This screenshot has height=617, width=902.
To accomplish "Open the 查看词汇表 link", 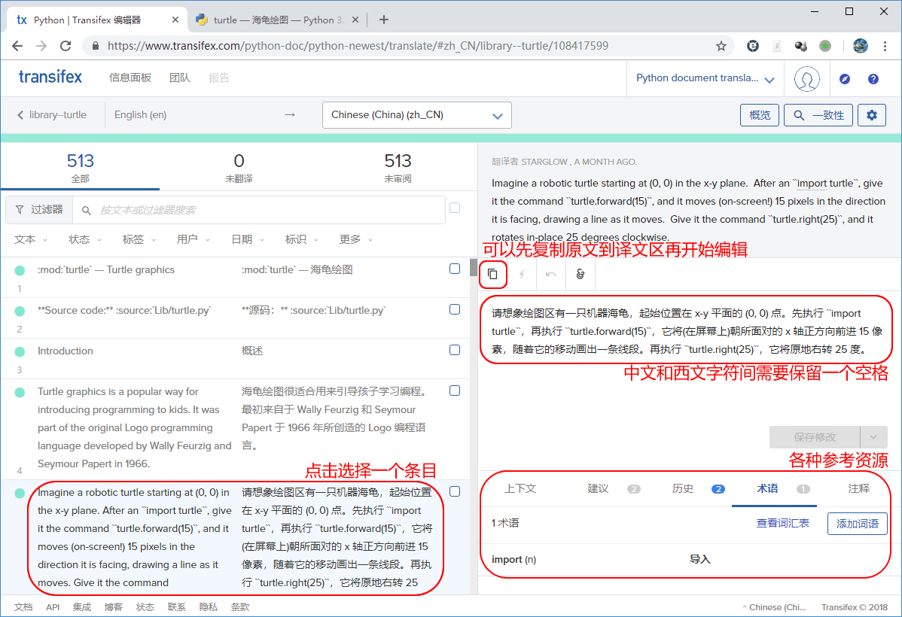I will pyautogui.click(x=782, y=523).
